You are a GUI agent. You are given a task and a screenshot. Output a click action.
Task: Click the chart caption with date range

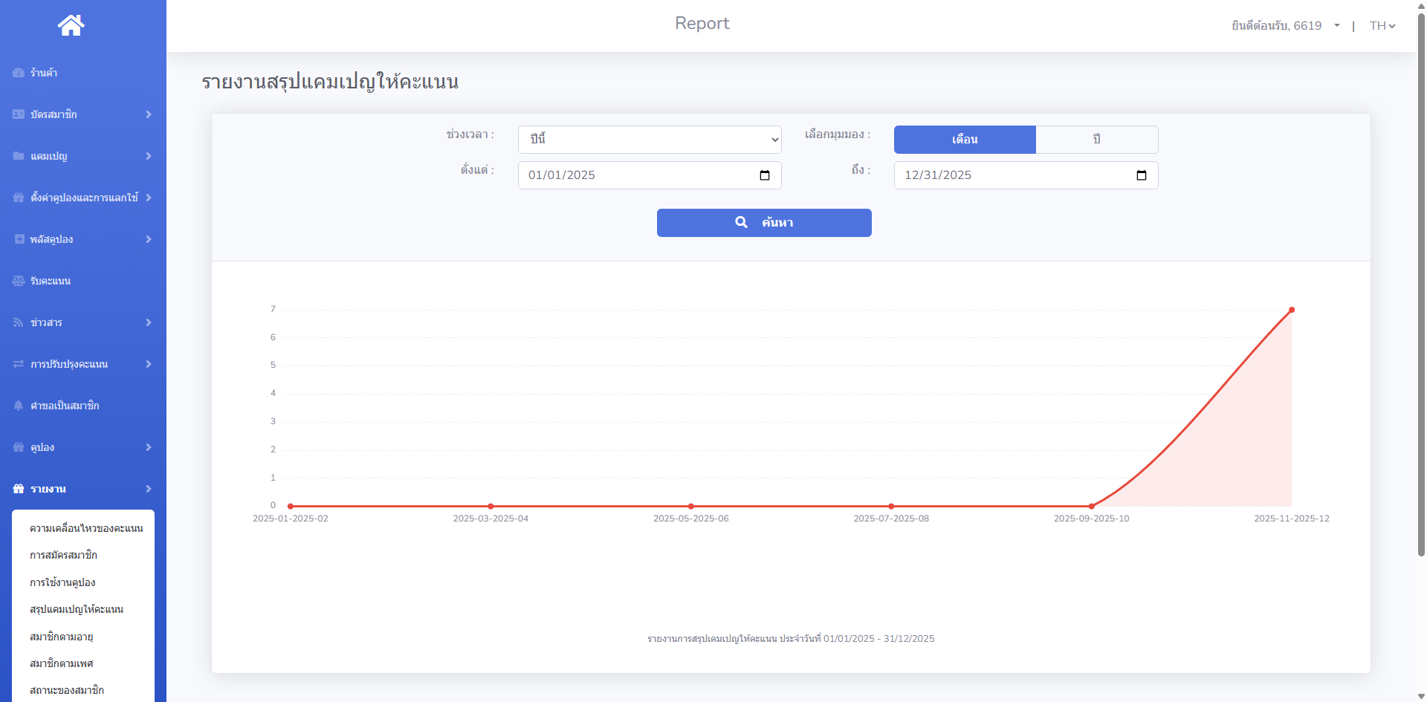pyautogui.click(x=791, y=639)
